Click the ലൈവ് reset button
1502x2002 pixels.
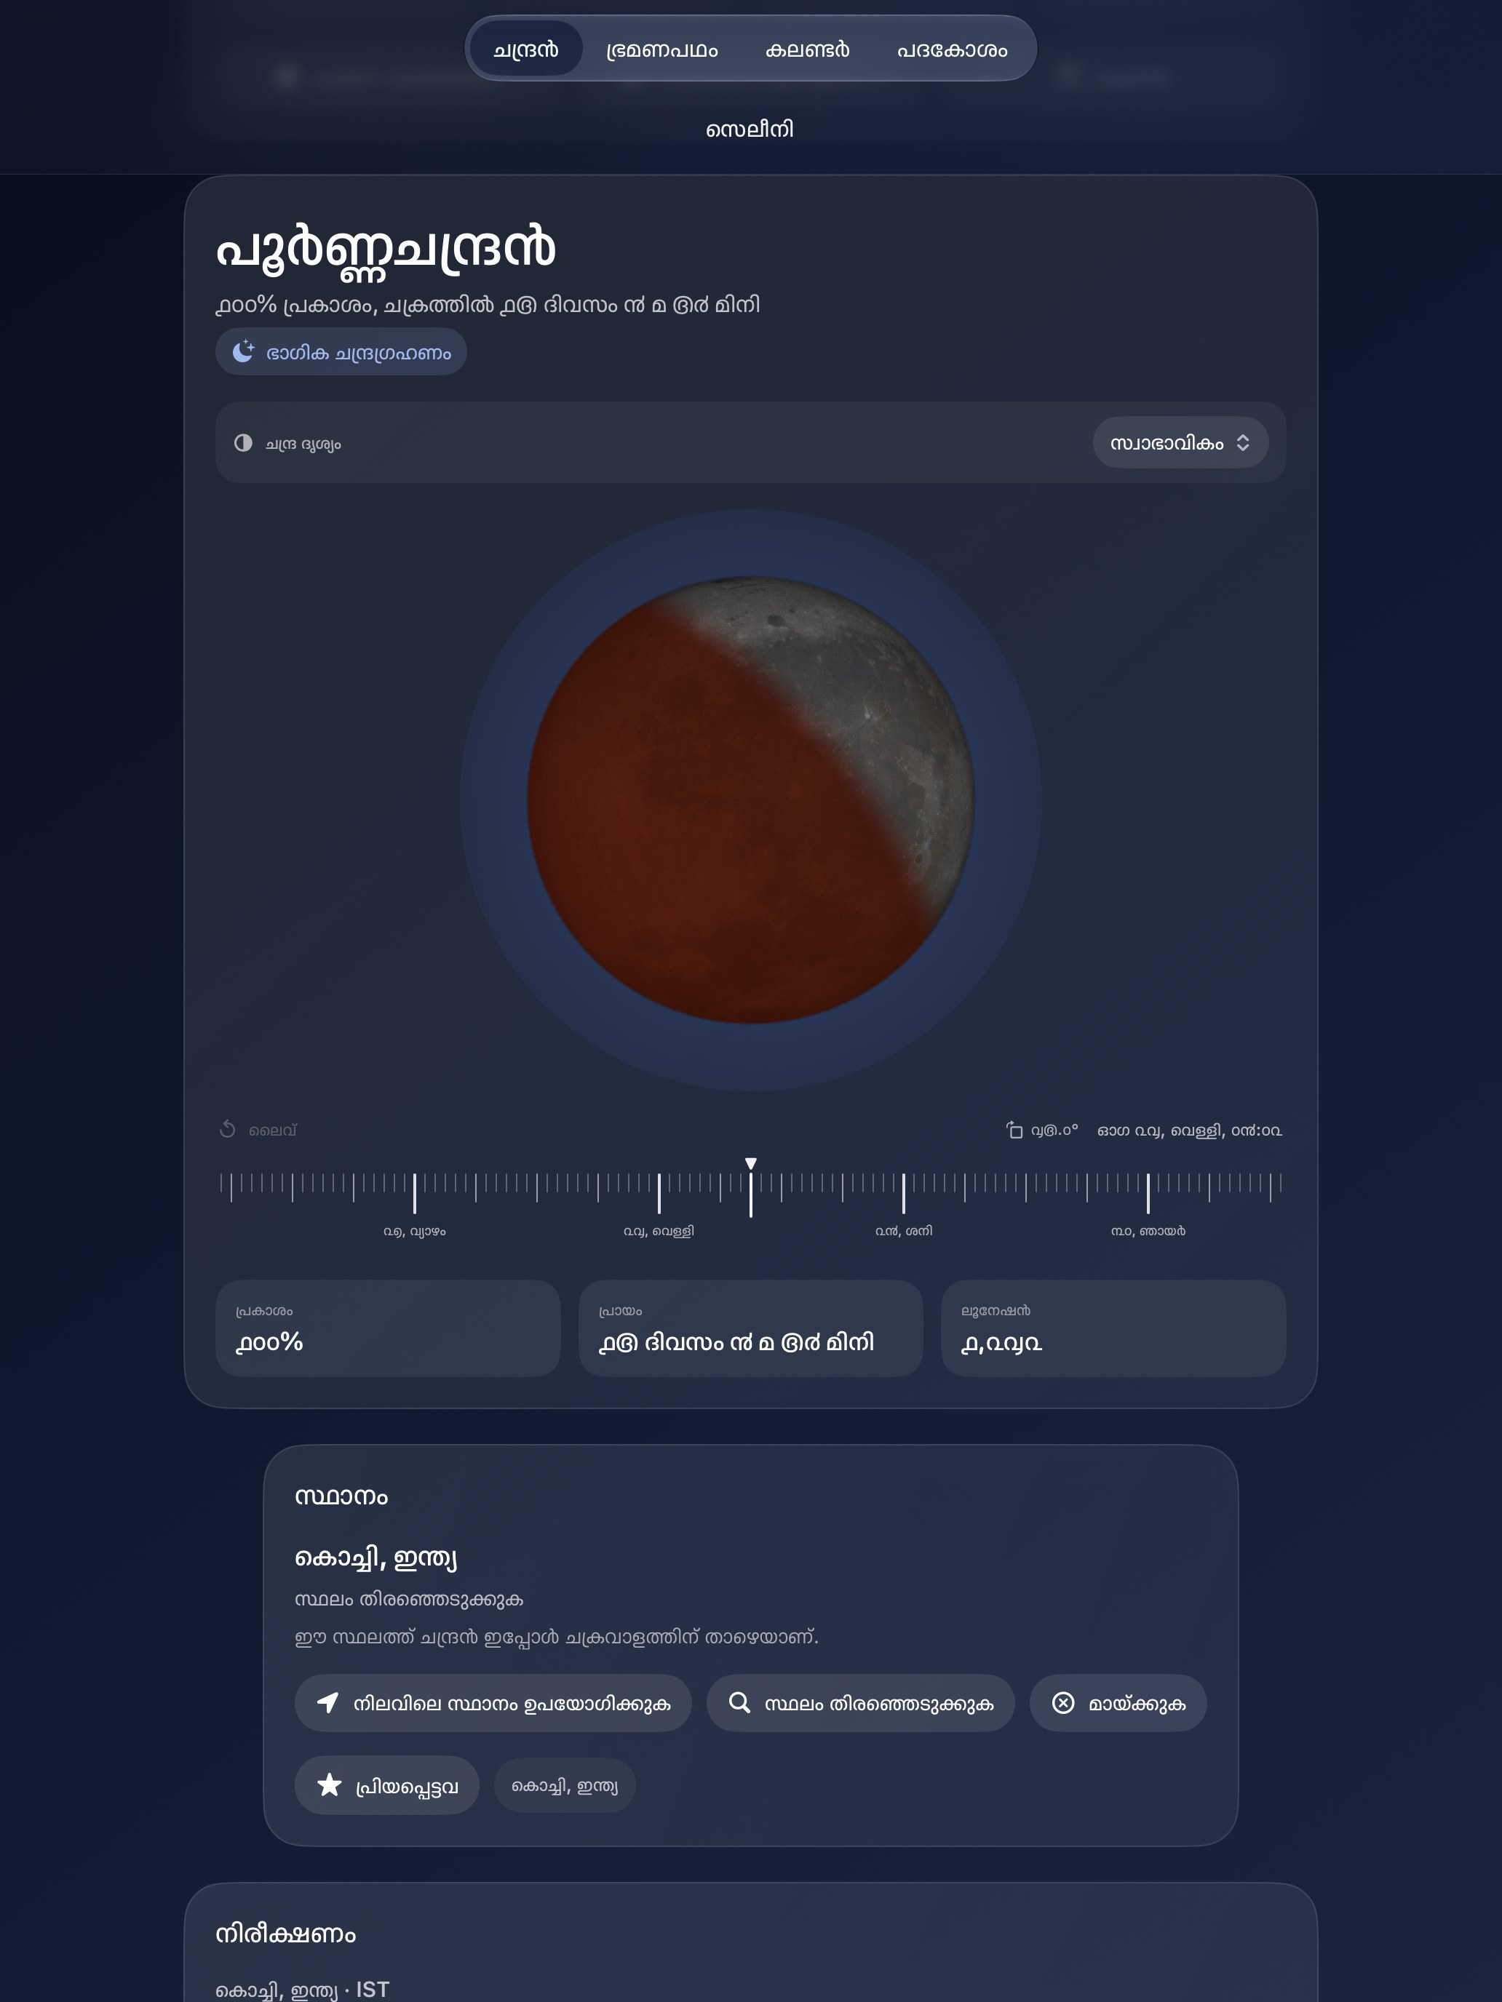coord(258,1130)
